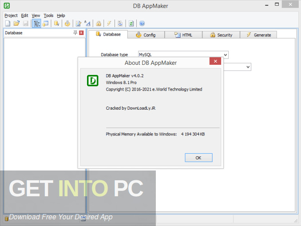Open the Help menu
Image resolution: width=301 pixels, height=226 pixels.
[61, 16]
